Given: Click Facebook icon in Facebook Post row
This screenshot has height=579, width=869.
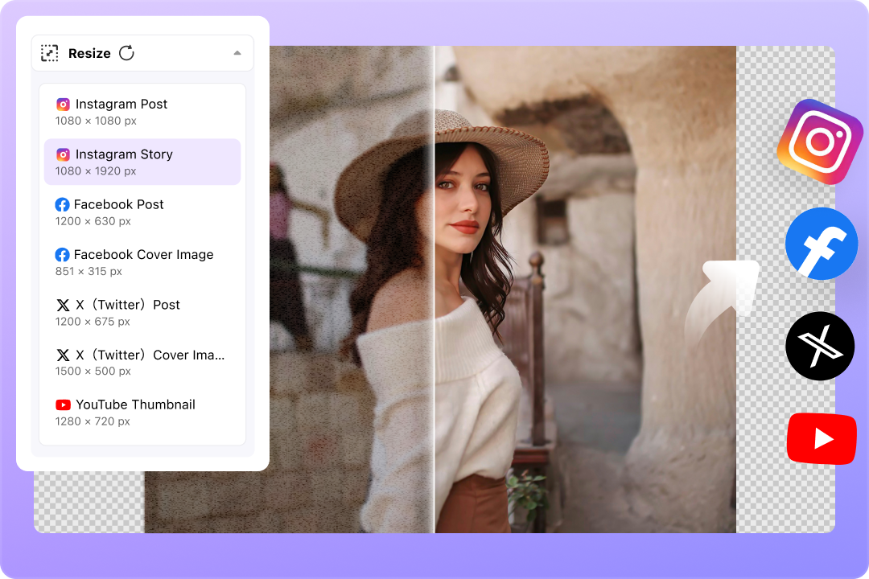Looking at the screenshot, I should coord(62,204).
